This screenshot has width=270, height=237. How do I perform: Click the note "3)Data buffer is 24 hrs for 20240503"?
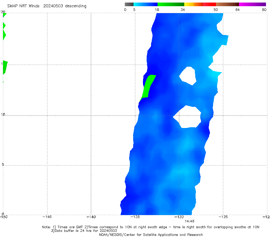point(84,231)
